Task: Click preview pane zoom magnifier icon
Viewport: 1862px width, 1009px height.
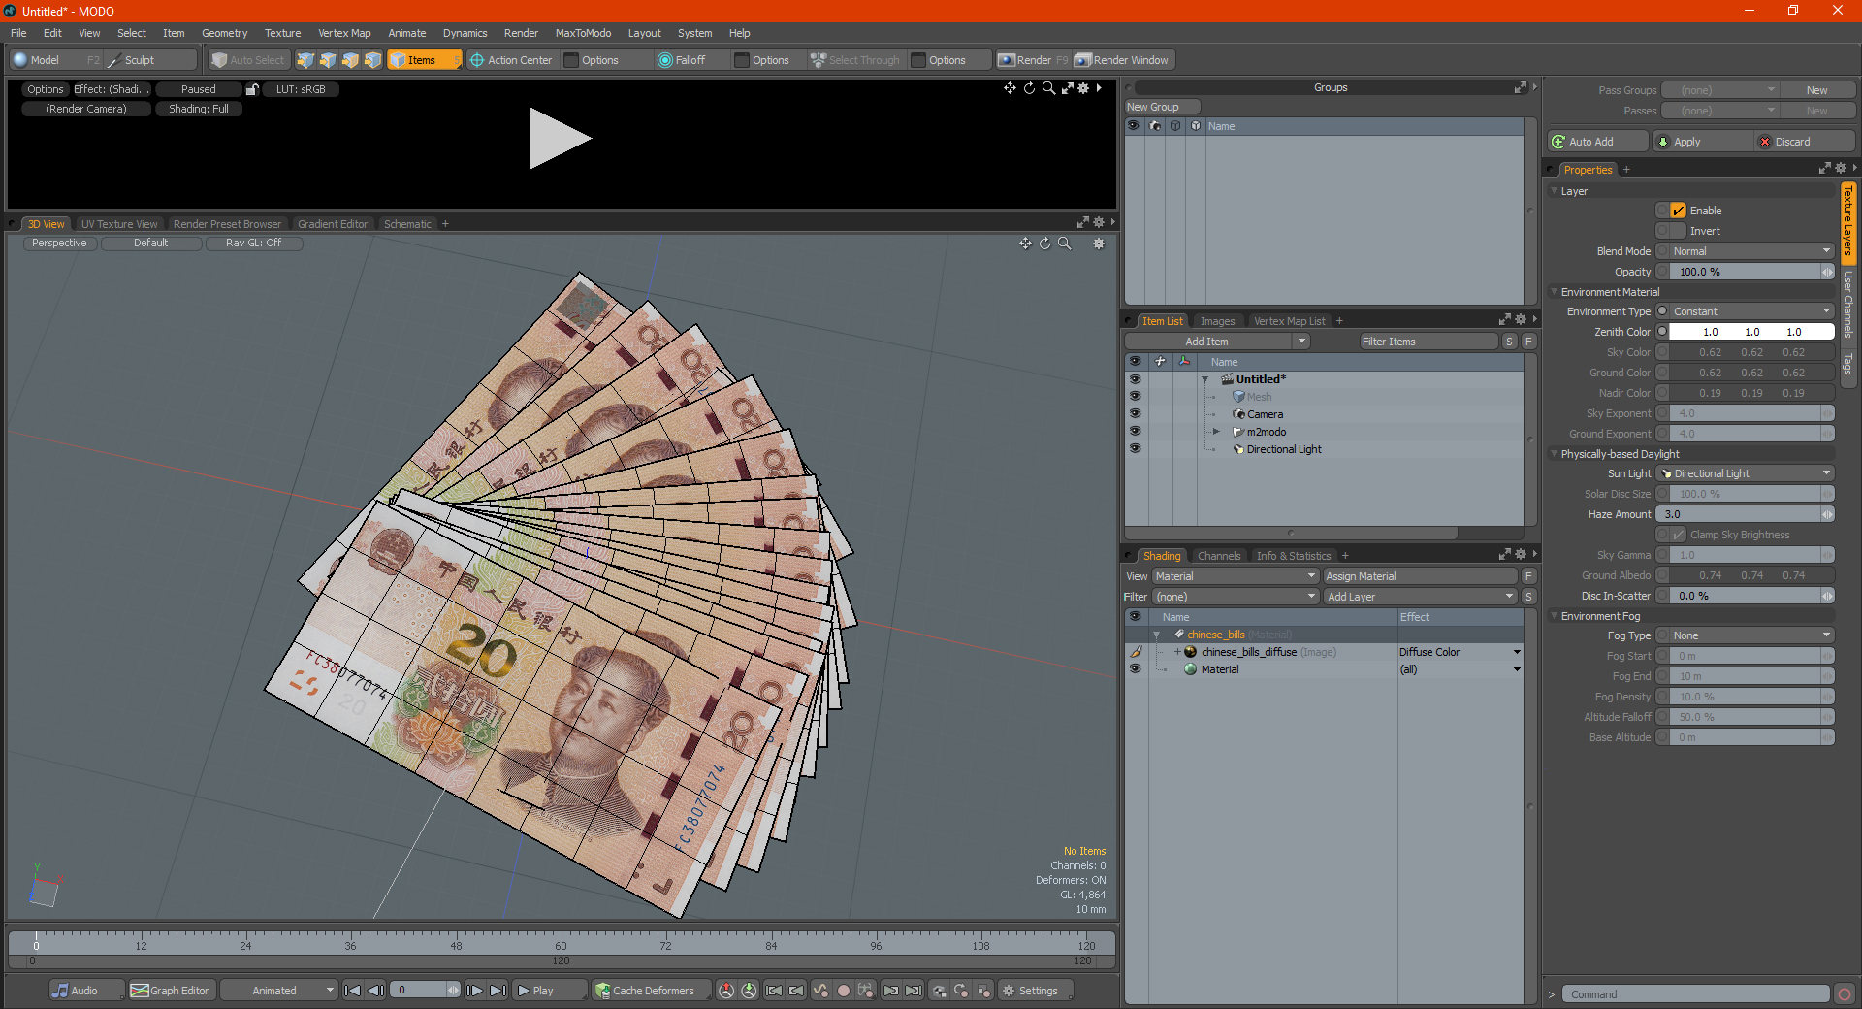Action: click(x=1048, y=88)
